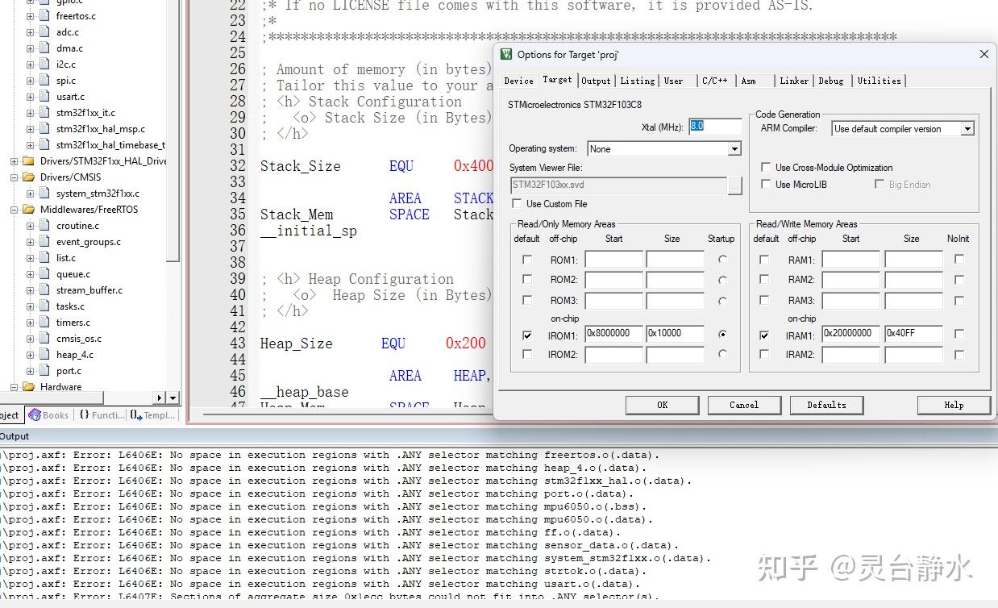Expand the port.c tree node
Screen dimensions: 998x608
[x=30, y=371]
